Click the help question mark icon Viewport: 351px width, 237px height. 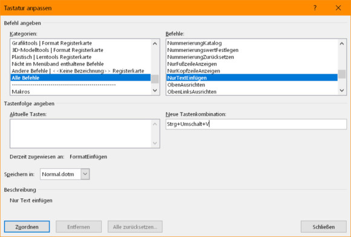point(315,8)
